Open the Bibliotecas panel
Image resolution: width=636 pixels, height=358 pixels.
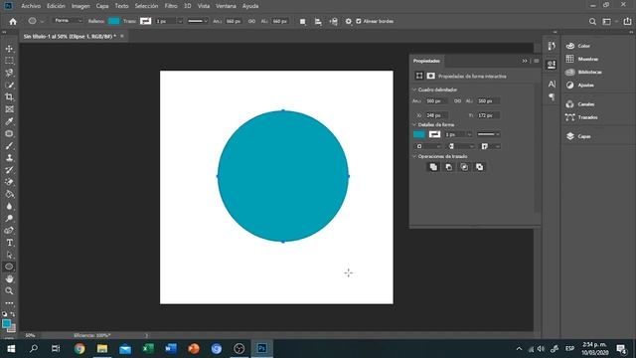[584, 72]
